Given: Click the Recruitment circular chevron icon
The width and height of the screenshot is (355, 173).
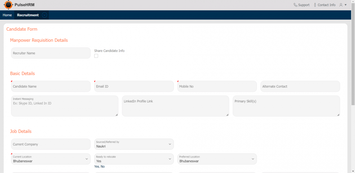Looking at the screenshot, I should [x=44, y=15].
